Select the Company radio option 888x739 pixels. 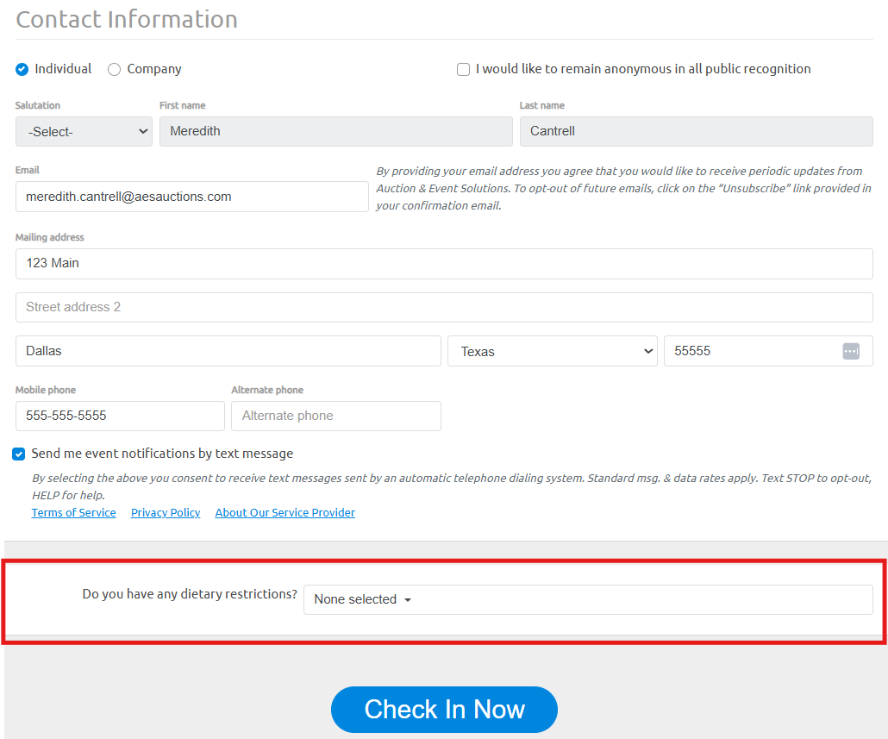coord(114,69)
